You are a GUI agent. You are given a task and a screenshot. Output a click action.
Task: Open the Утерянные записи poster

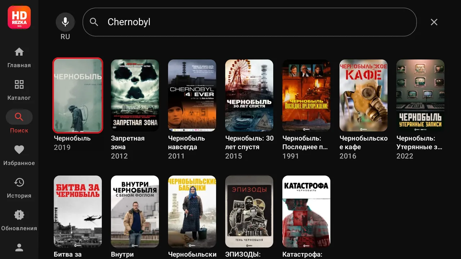click(420, 95)
